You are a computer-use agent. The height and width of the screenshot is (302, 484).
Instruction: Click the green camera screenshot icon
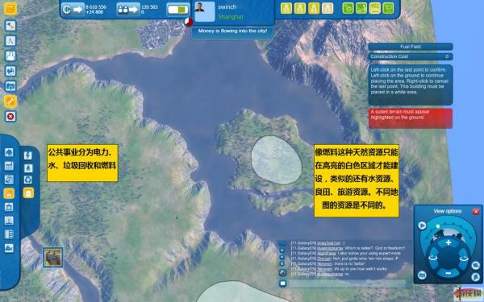coord(348,8)
